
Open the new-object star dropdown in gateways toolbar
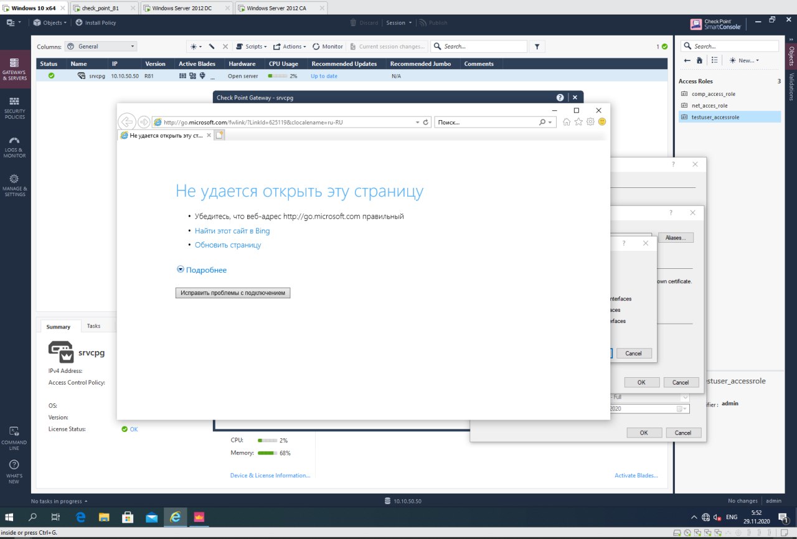(196, 47)
